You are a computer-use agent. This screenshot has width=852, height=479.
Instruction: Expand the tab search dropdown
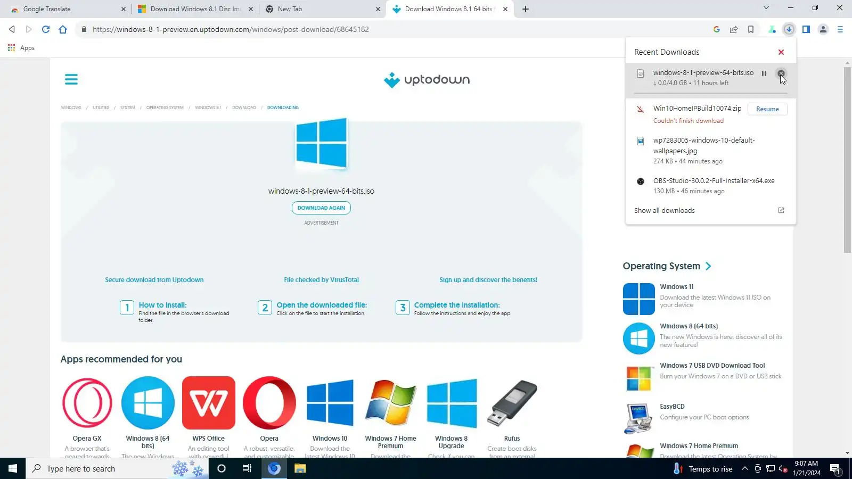[766, 8]
